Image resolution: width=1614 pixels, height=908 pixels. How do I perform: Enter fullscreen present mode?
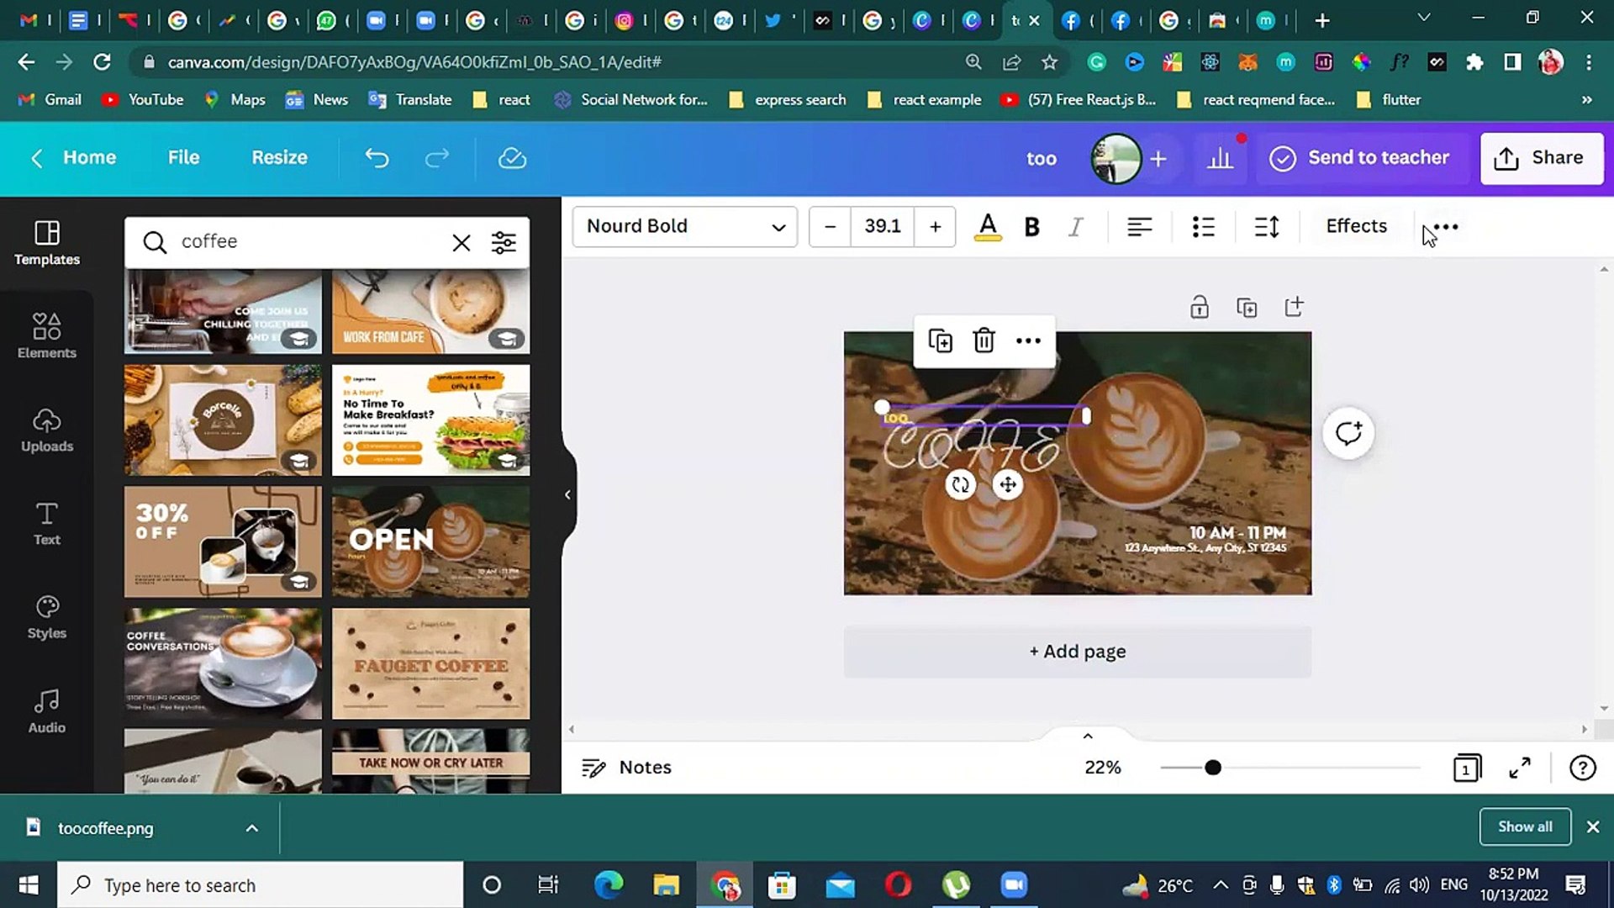1520,768
